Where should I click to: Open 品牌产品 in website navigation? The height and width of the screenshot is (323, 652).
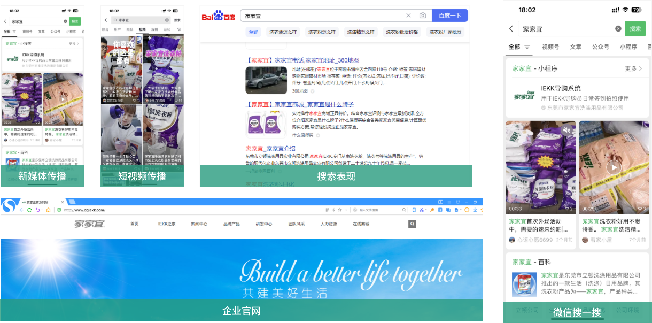[231, 224]
